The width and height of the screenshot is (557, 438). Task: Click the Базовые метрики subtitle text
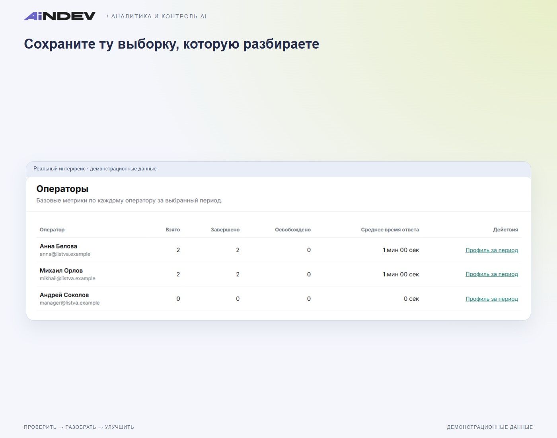tap(129, 200)
